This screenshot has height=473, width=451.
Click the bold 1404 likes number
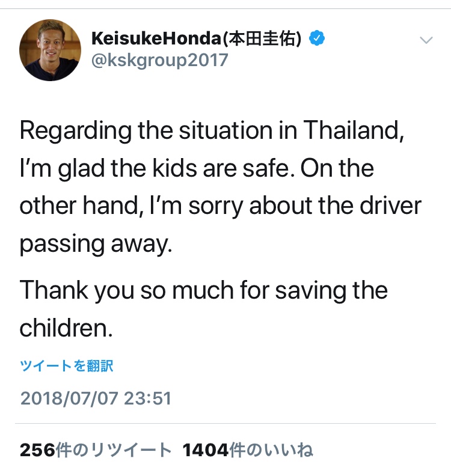tap(206, 450)
